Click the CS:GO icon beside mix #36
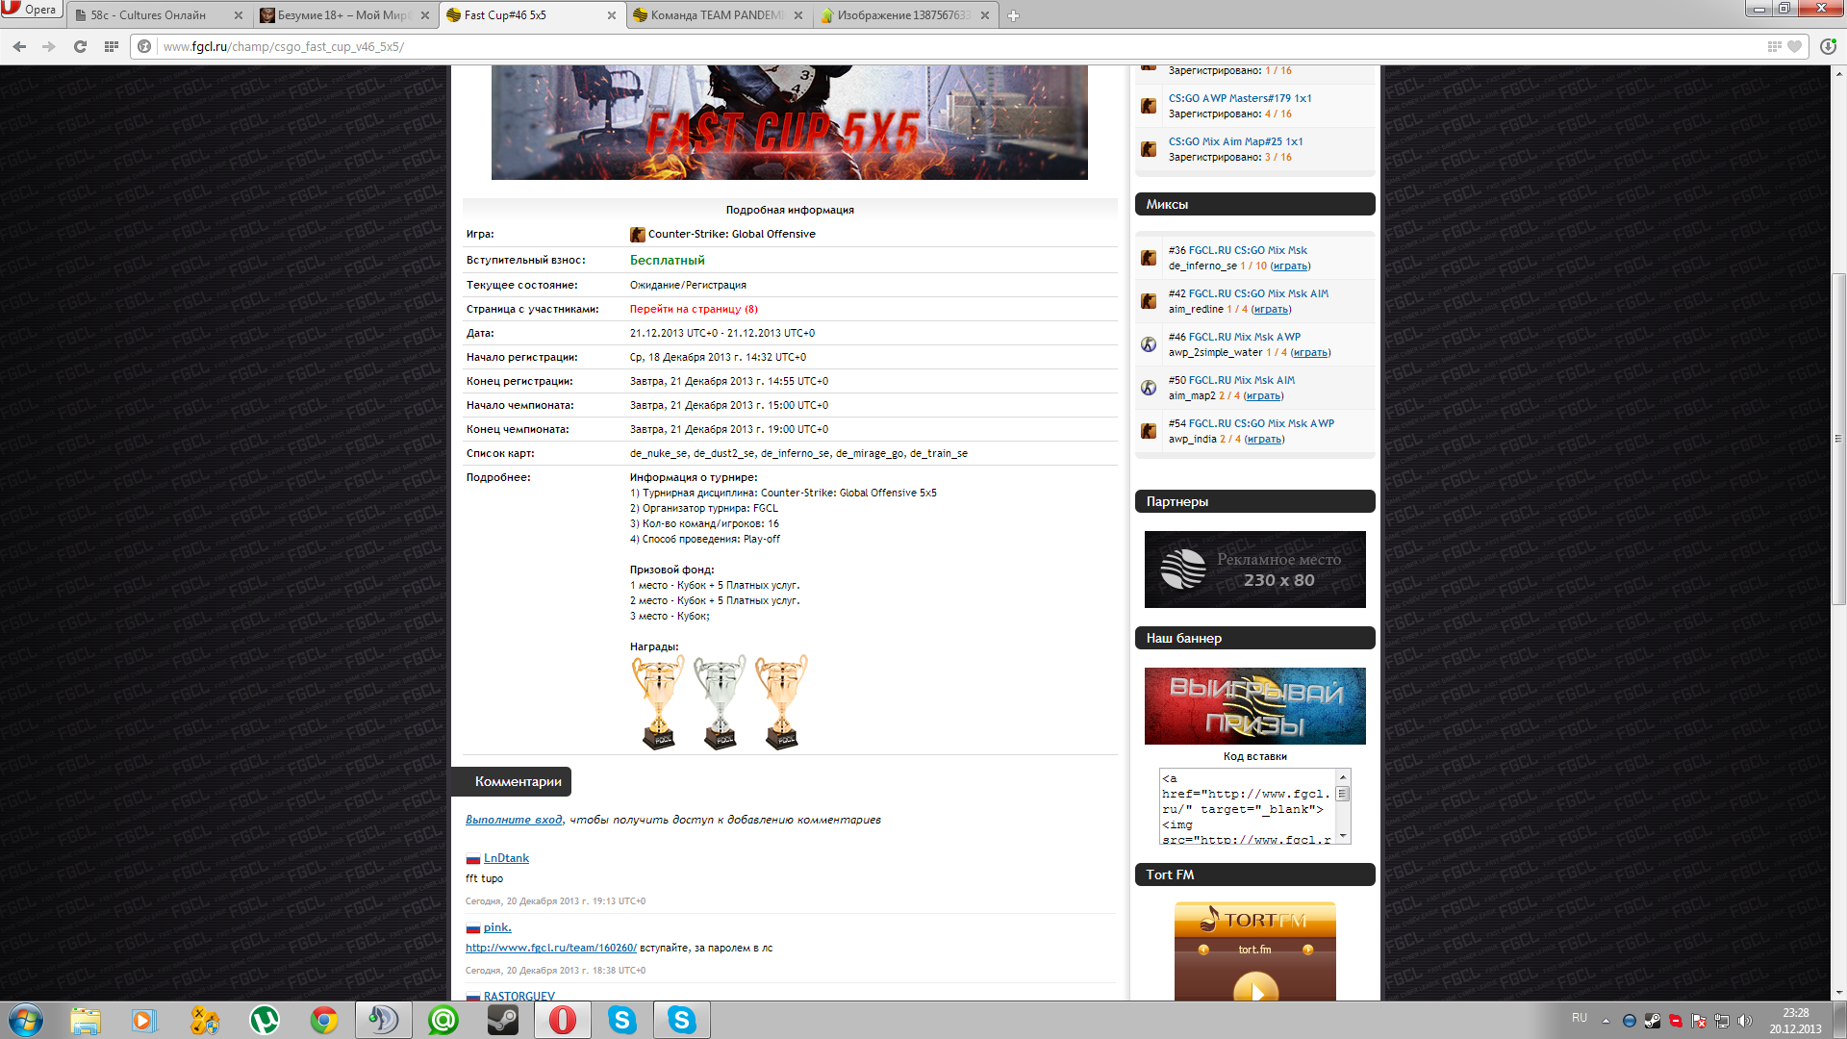 (x=1149, y=258)
